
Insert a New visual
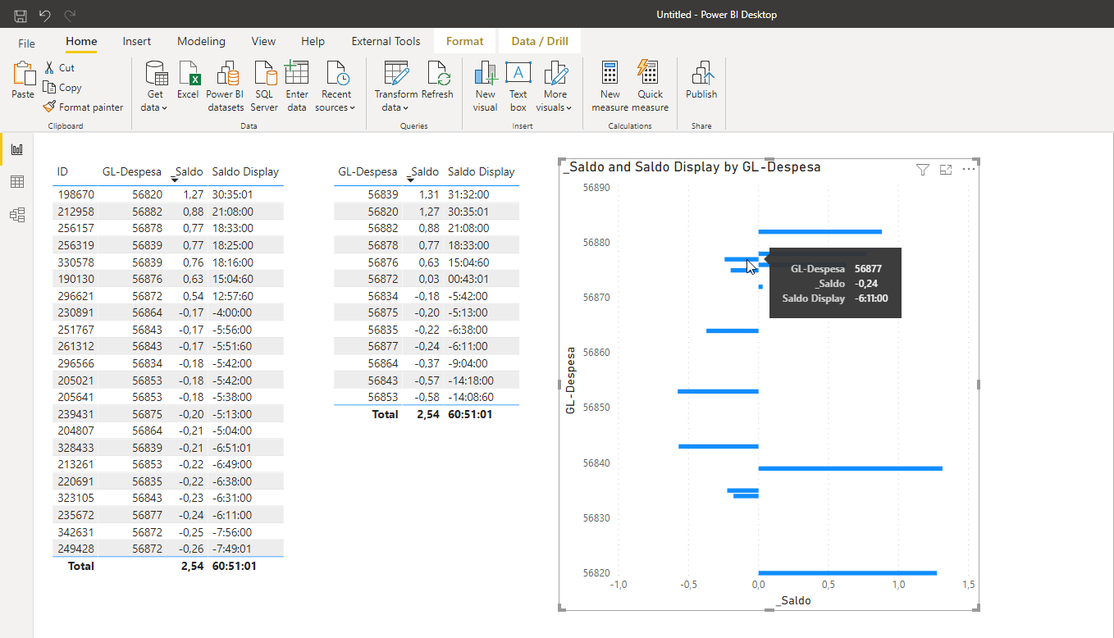(x=486, y=86)
